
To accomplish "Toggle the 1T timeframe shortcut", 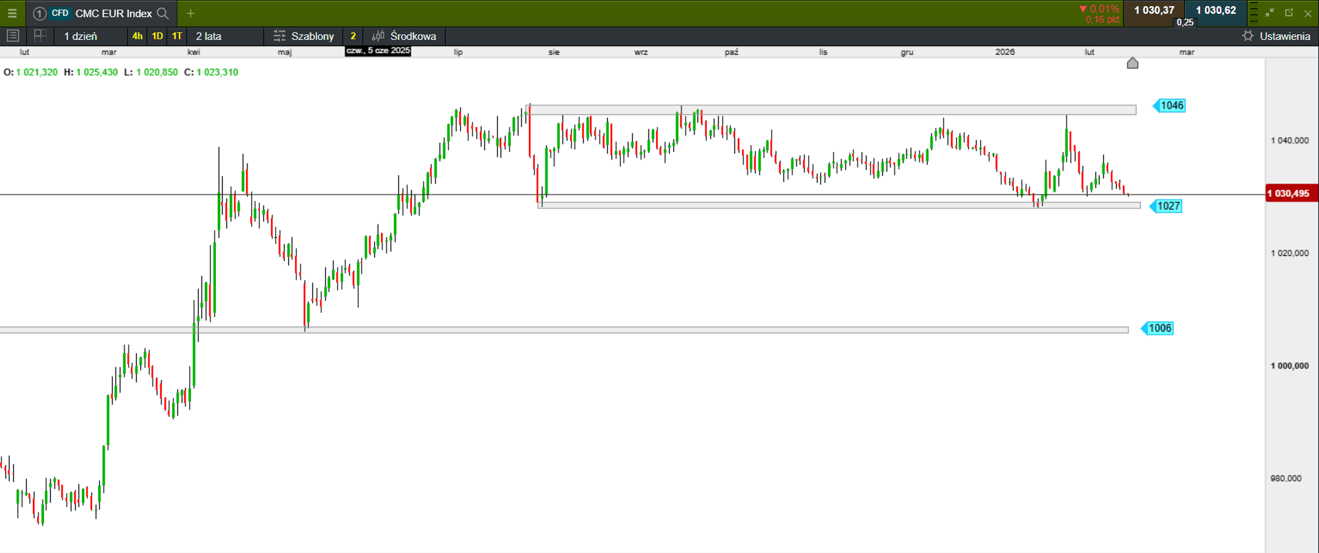I will click(177, 36).
